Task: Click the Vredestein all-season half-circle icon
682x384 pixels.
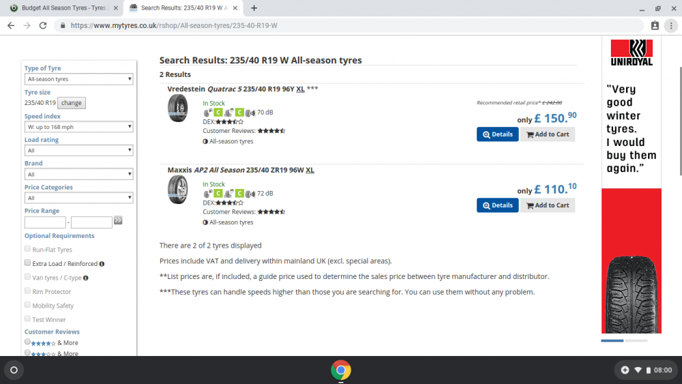Action: 205,141
